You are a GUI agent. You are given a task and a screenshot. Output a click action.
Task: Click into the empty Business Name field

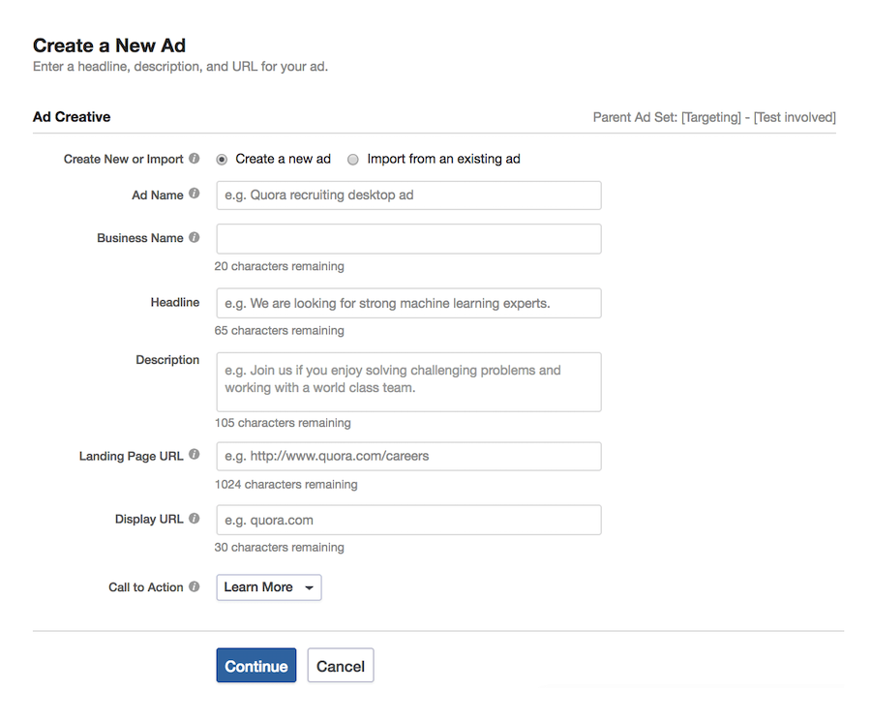click(x=407, y=239)
